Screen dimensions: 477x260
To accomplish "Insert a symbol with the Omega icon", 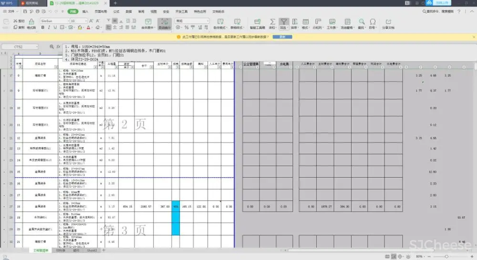I will (373, 22).
